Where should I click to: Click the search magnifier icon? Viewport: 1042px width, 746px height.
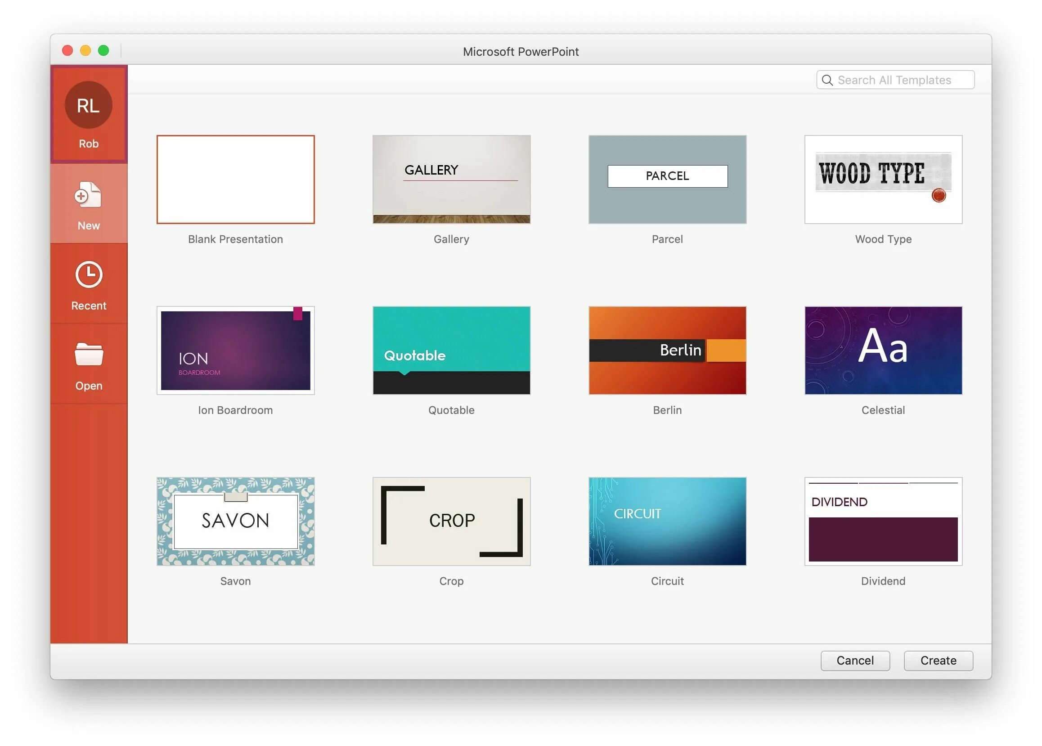coord(827,80)
